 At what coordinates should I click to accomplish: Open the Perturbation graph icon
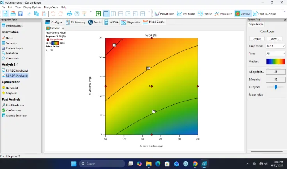164,14
